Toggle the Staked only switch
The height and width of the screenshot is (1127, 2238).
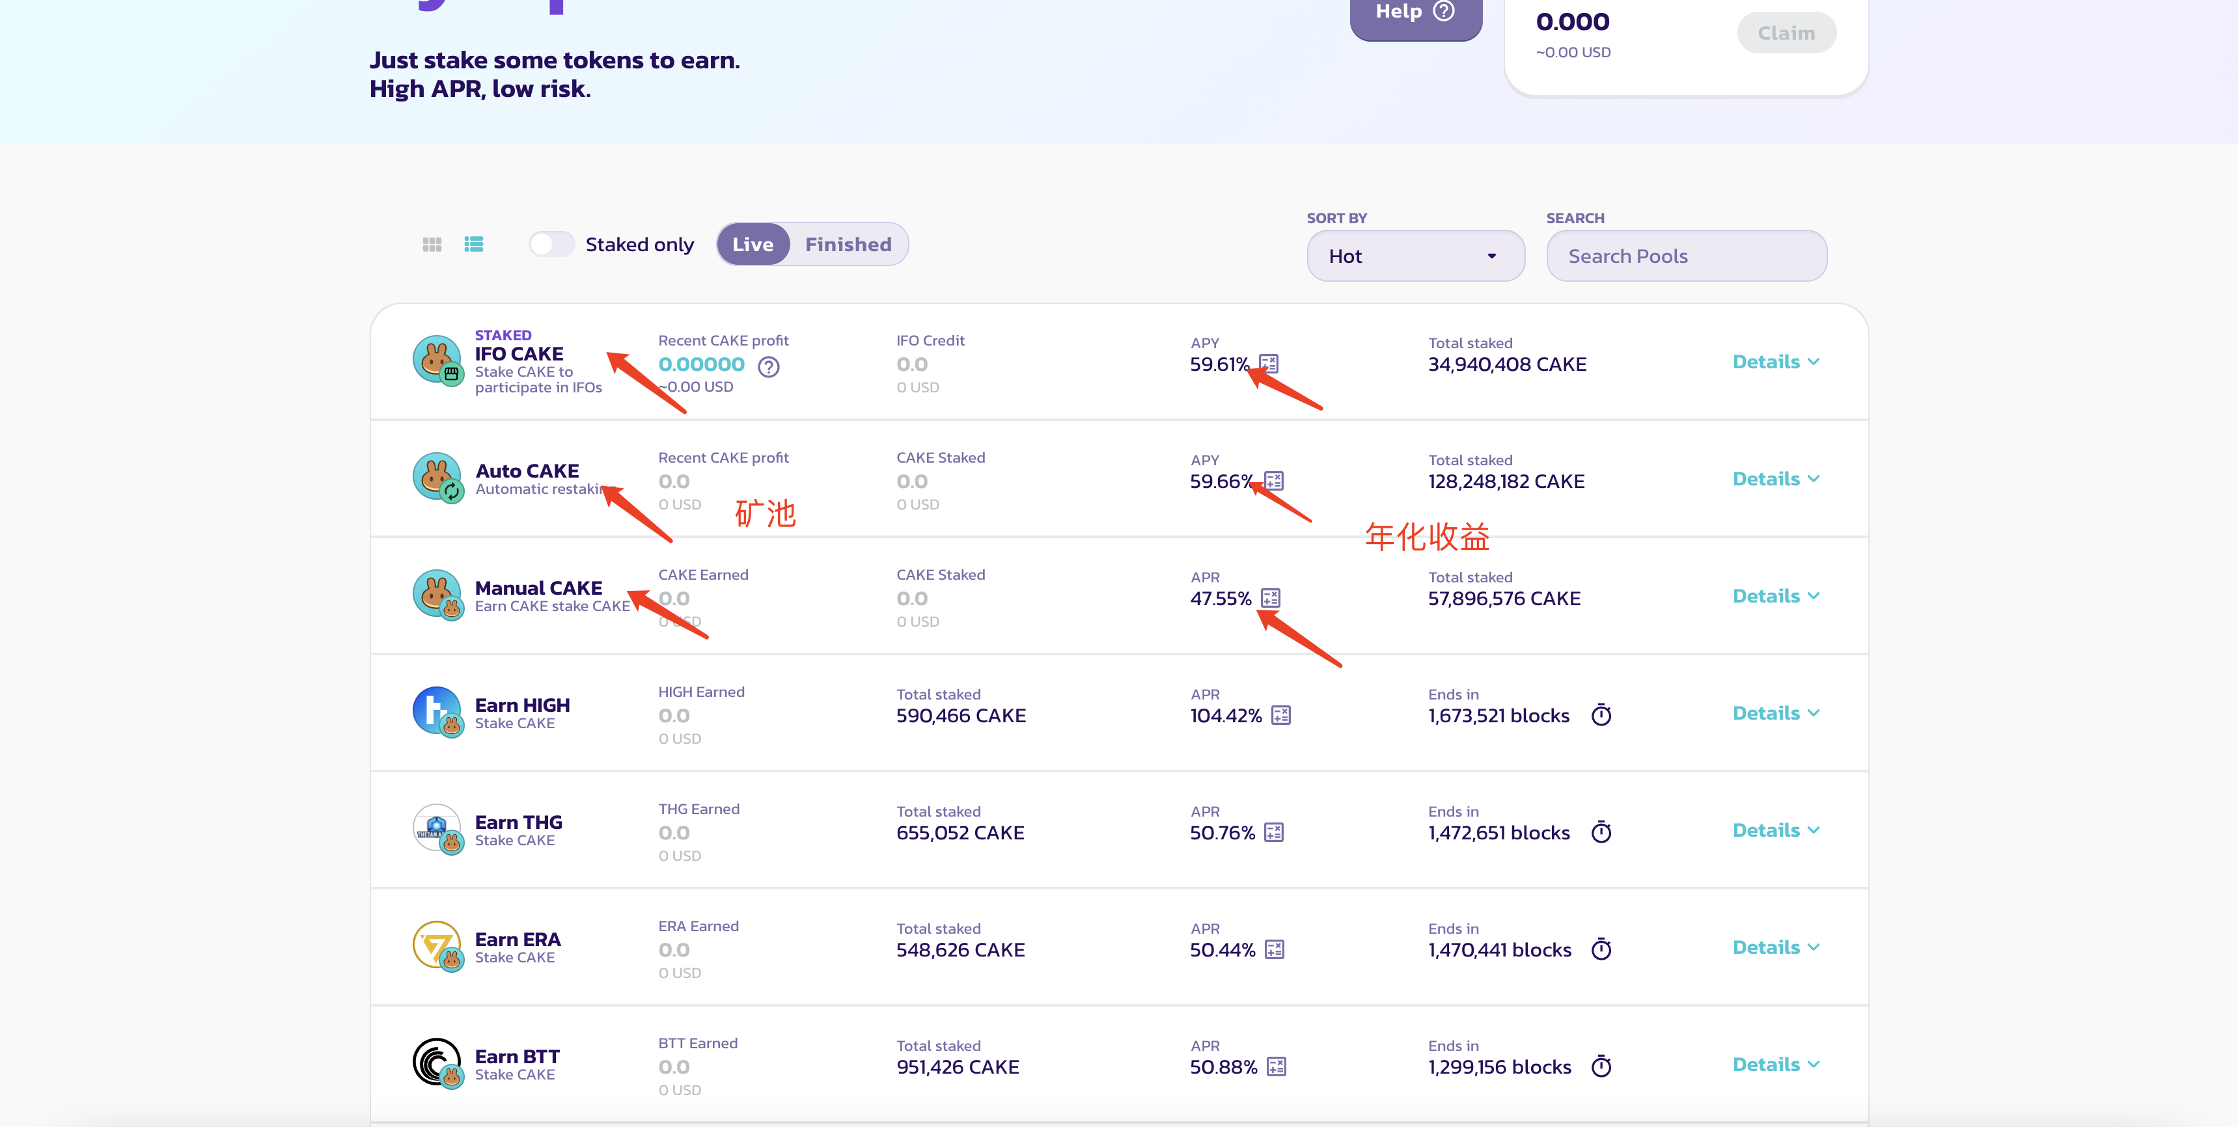coord(551,245)
